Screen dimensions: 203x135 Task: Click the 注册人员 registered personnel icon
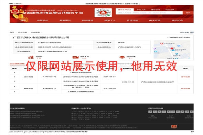click(x=75, y=57)
